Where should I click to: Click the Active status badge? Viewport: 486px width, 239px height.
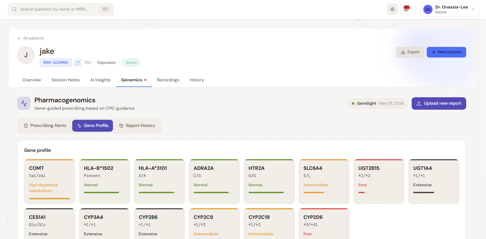131,63
